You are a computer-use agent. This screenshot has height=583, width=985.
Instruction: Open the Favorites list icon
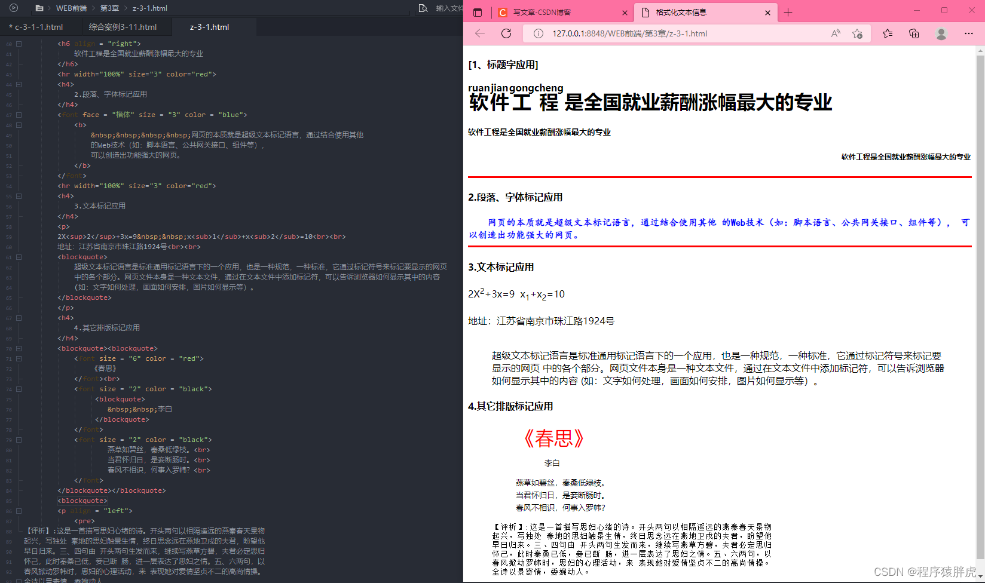point(888,33)
